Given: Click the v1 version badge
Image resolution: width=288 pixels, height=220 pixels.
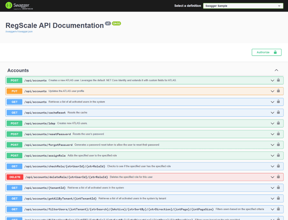Looking at the screenshot, I should pyautogui.click(x=108, y=23).
